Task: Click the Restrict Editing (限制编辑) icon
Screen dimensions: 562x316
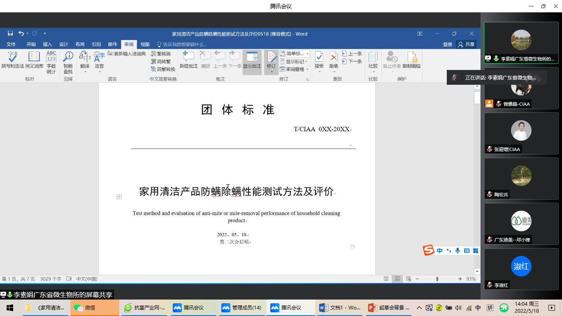Action: coord(411,60)
